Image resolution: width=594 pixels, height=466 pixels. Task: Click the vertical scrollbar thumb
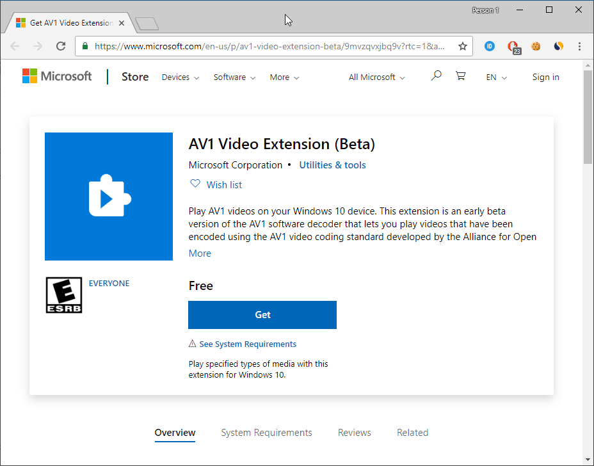588,116
